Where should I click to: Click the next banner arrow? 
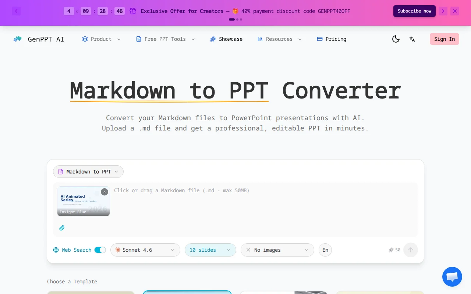[x=443, y=11]
